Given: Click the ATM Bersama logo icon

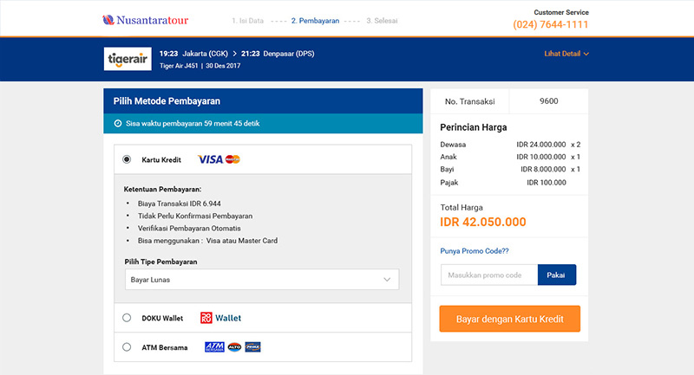Looking at the screenshot, I should pos(214,347).
